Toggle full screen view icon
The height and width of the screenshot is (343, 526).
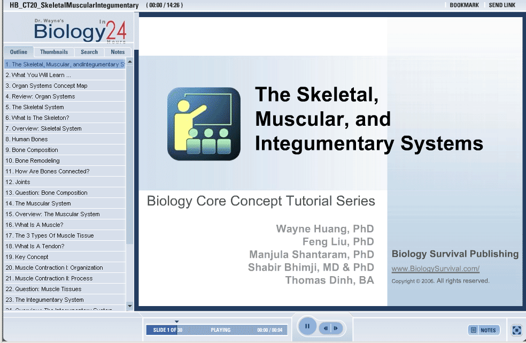click(x=516, y=330)
